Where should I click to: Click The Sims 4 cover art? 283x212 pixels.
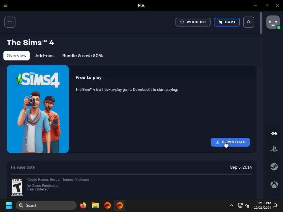38,109
